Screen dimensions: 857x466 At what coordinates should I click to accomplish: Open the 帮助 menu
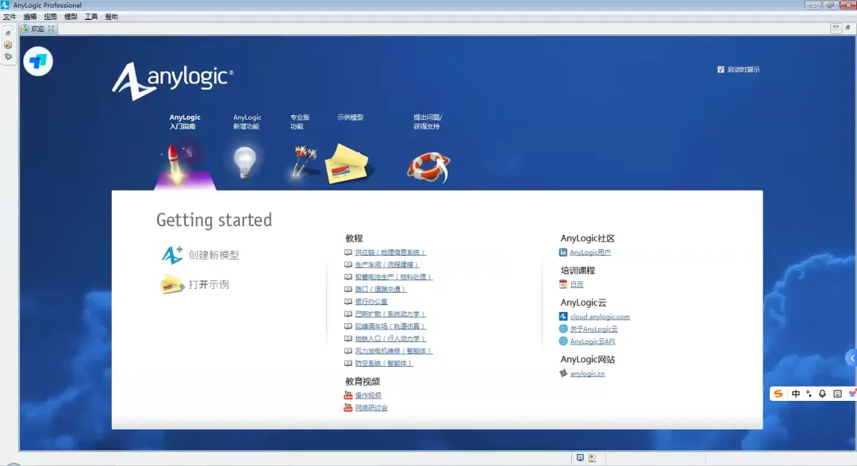112,17
